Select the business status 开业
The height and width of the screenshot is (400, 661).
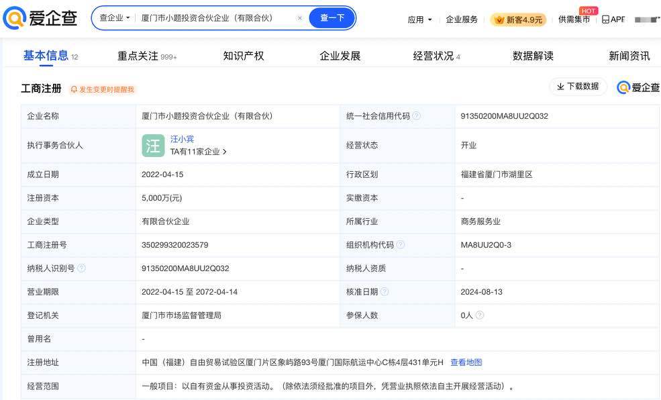click(468, 146)
